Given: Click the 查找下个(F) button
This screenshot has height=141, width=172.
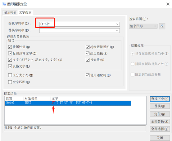Looking at the screenshot, I should point(160,99).
